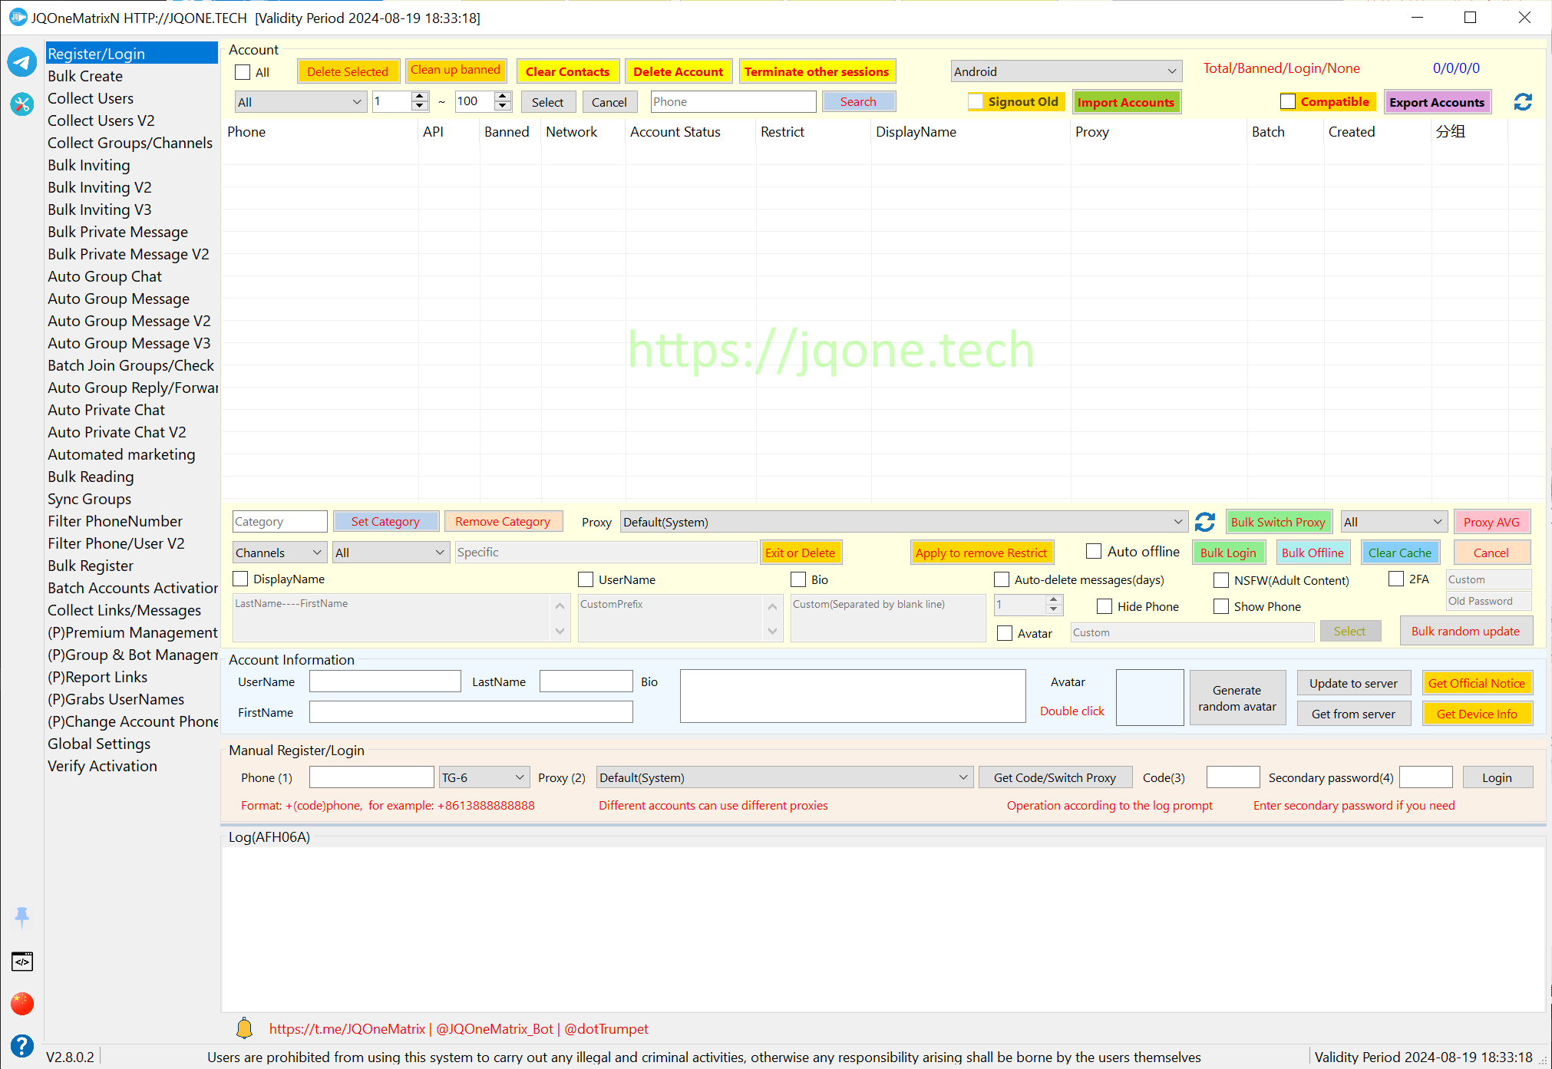This screenshot has width=1552, height=1069.
Task: Click the Clear Cache button
Action: (1399, 553)
